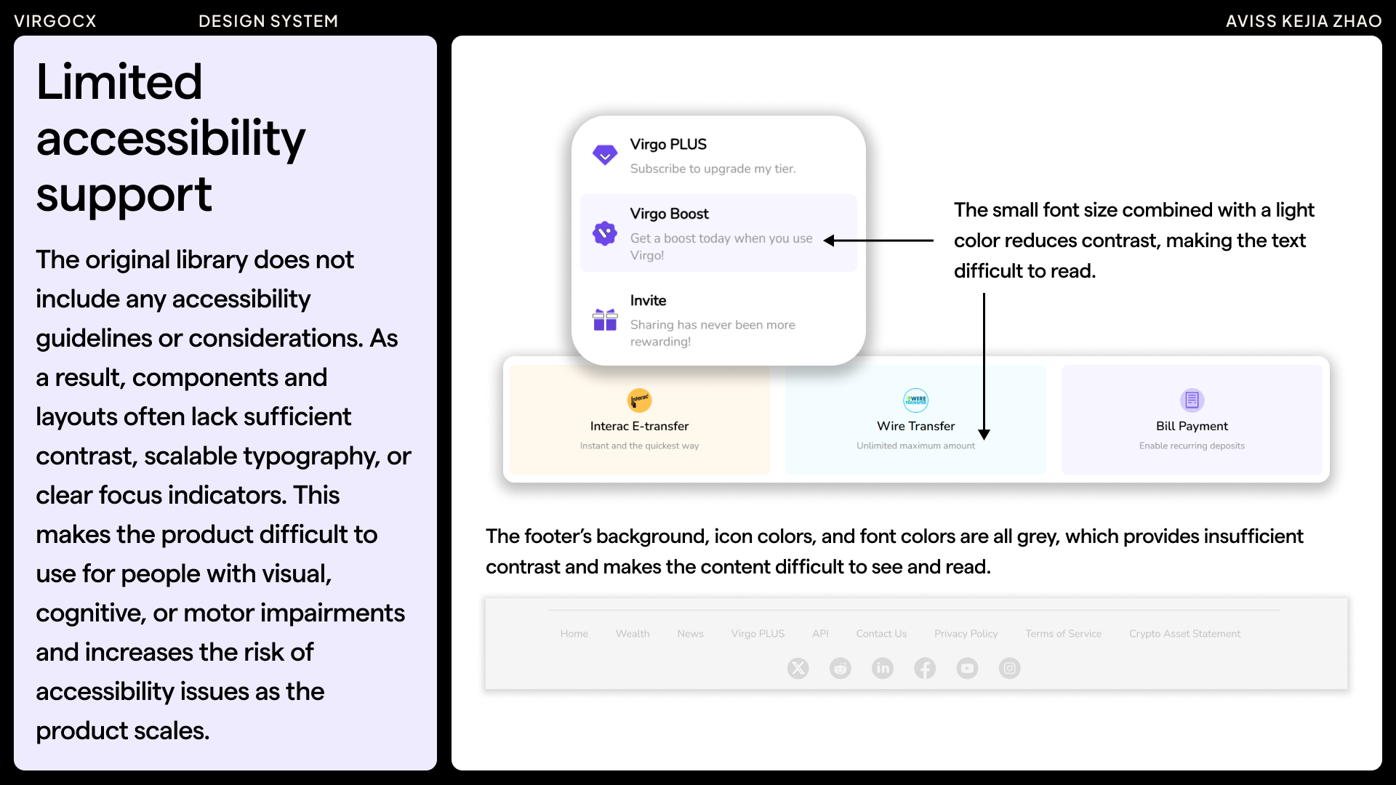Click the Bill Payment document icon
This screenshot has height=785, width=1396.
coord(1192,400)
